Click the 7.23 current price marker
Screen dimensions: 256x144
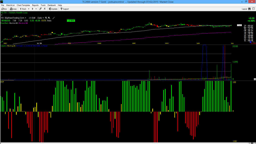[239, 25]
